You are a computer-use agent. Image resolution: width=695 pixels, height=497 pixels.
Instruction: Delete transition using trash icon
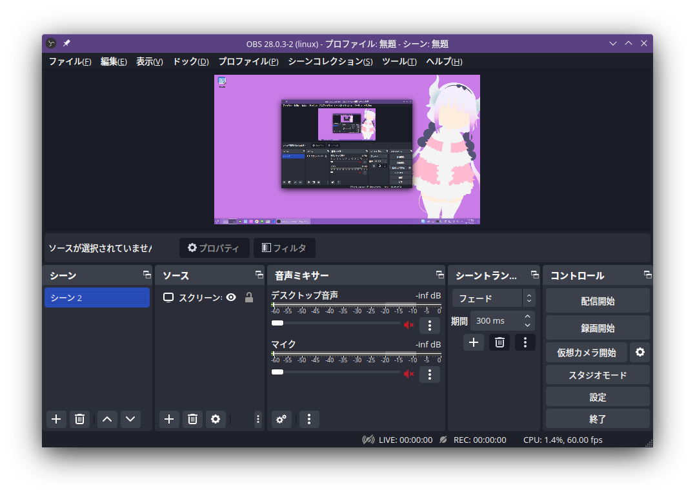[499, 342]
